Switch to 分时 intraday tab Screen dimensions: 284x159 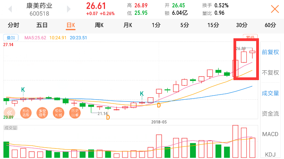[x=13, y=25]
